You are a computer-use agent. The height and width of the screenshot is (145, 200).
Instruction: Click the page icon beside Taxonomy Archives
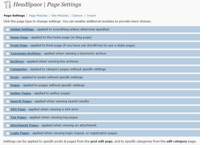8,54
